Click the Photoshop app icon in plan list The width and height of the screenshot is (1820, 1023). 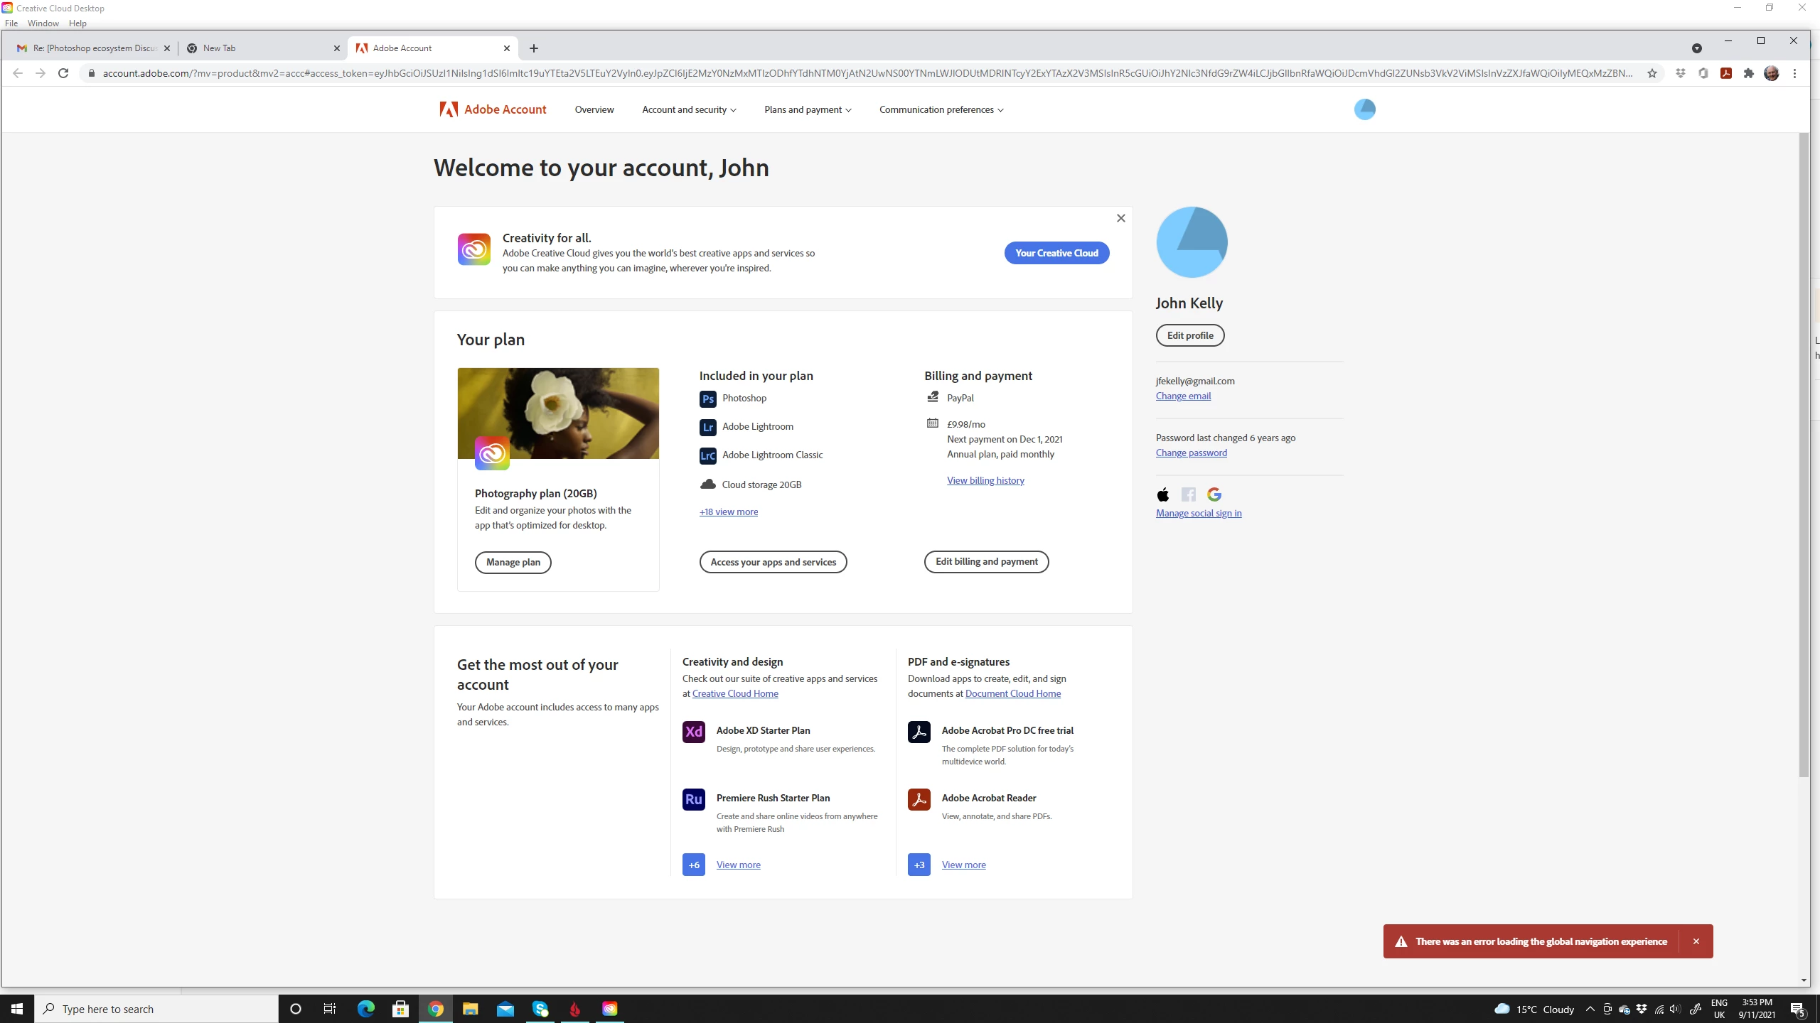point(707,399)
